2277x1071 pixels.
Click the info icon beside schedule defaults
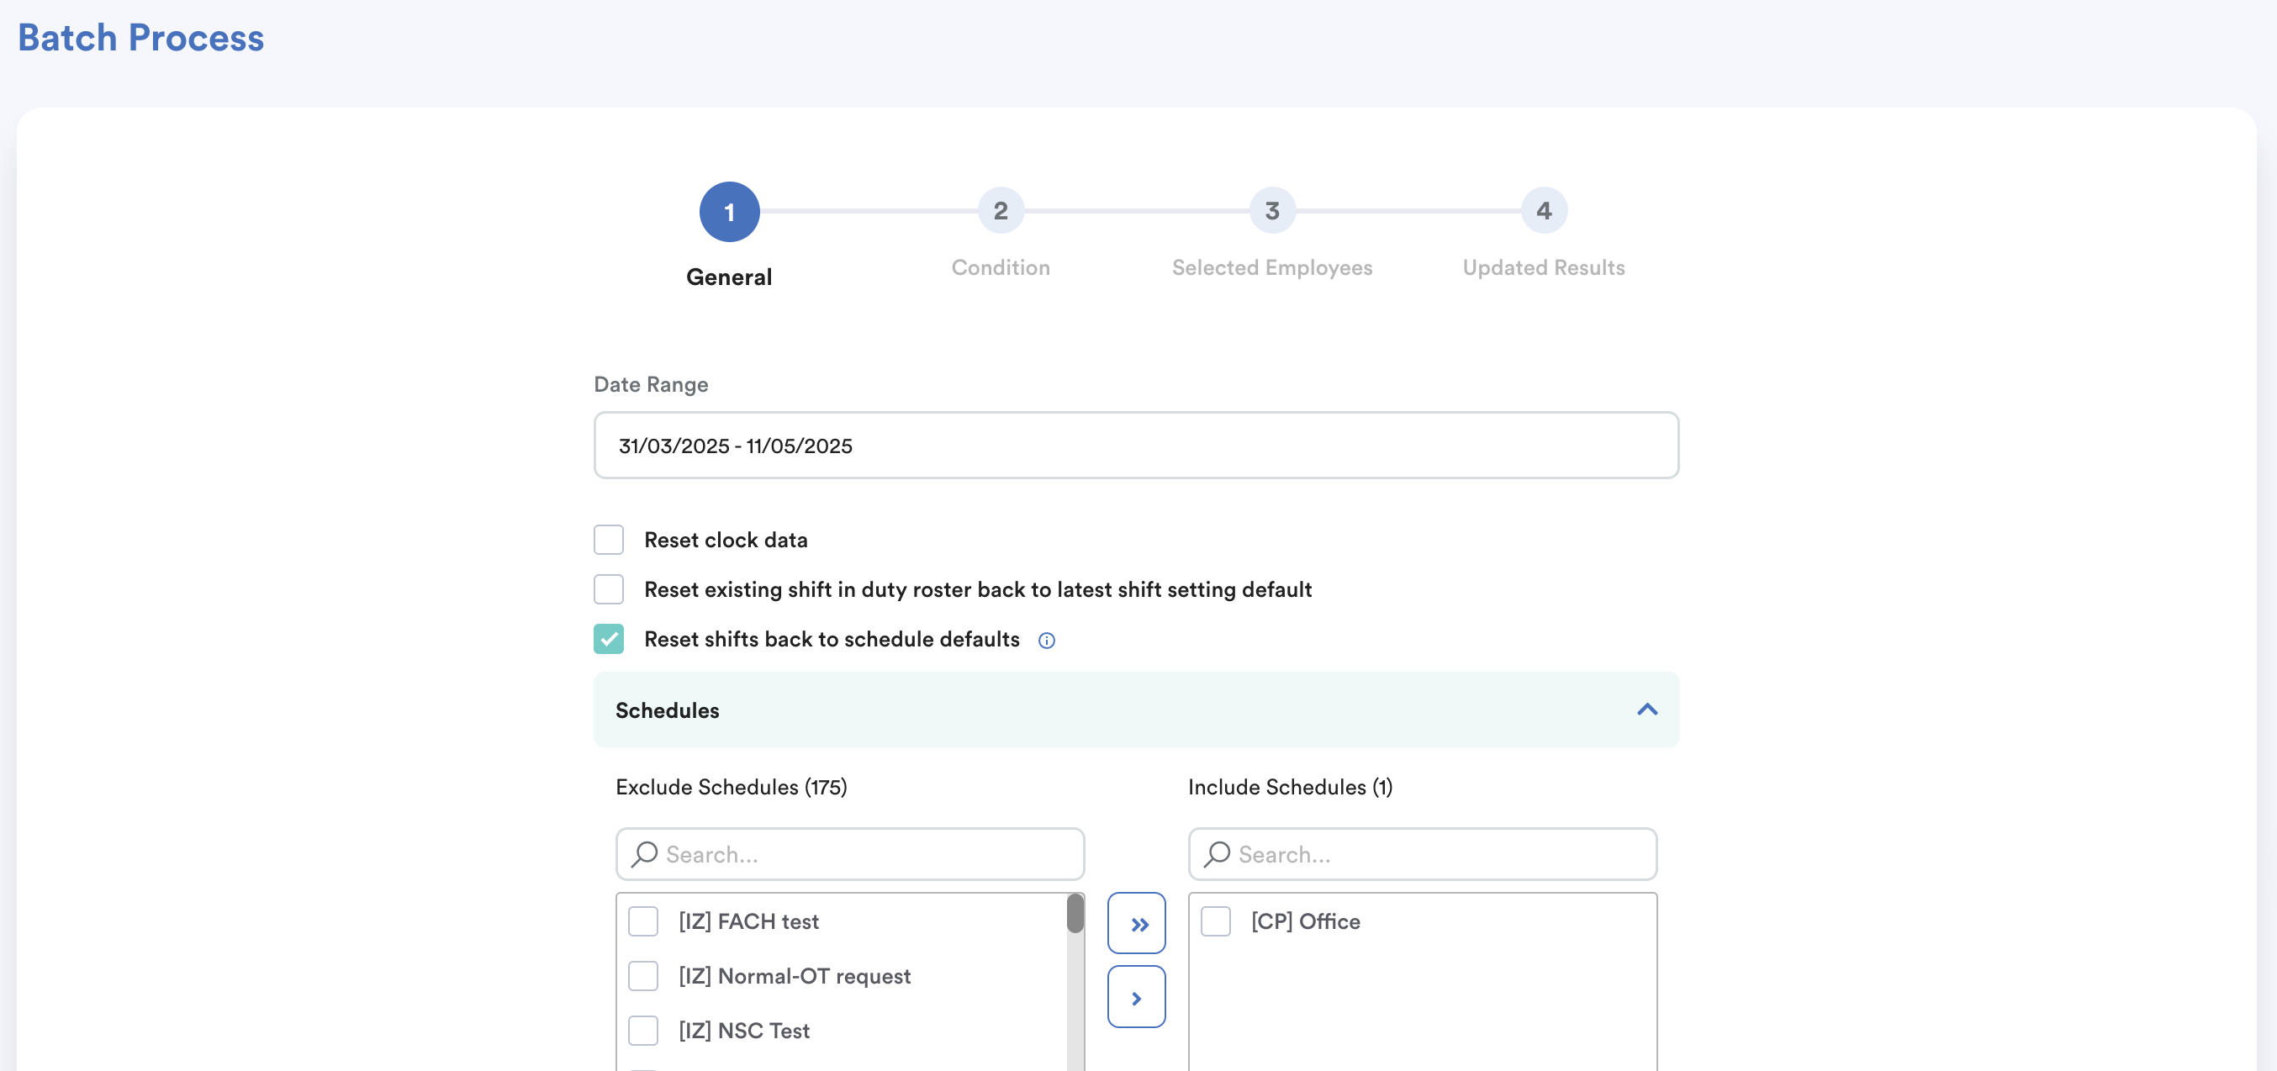(x=1047, y=641)
